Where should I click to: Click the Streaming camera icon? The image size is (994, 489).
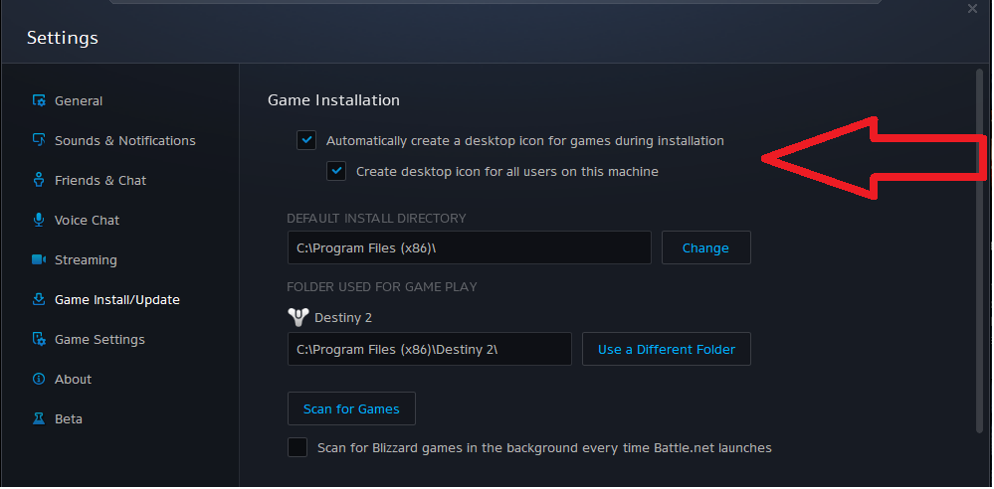click(40, 259)
